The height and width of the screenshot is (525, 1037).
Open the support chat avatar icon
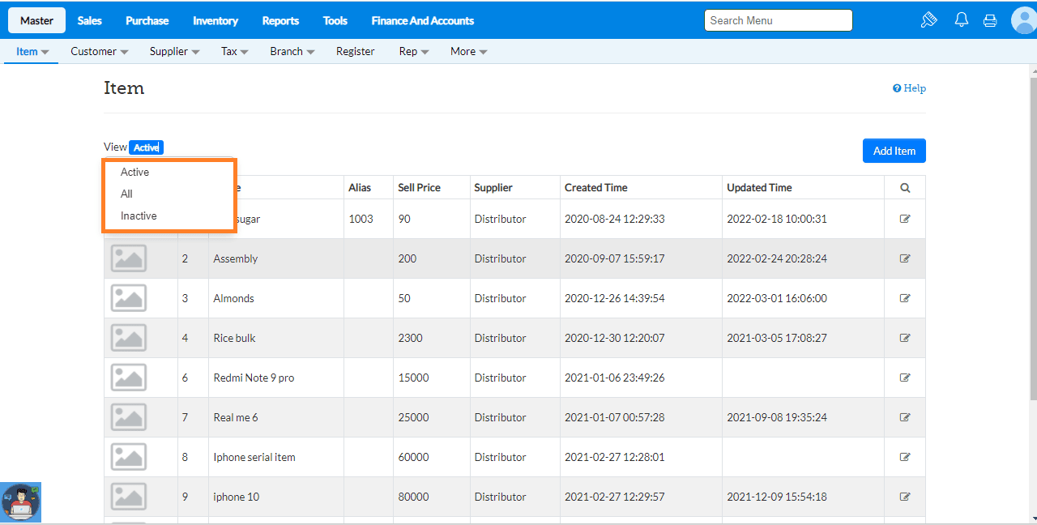coord(20,502)
